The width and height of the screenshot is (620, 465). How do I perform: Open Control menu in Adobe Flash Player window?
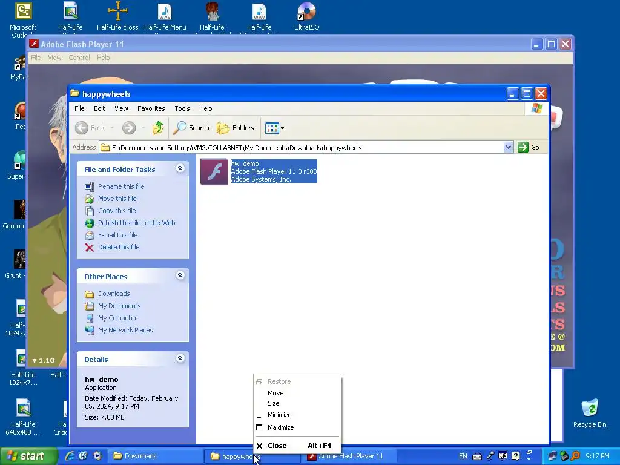click(79, 58)
